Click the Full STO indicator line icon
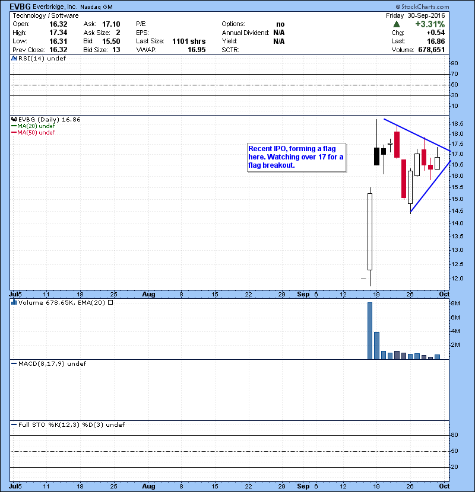 12,424
